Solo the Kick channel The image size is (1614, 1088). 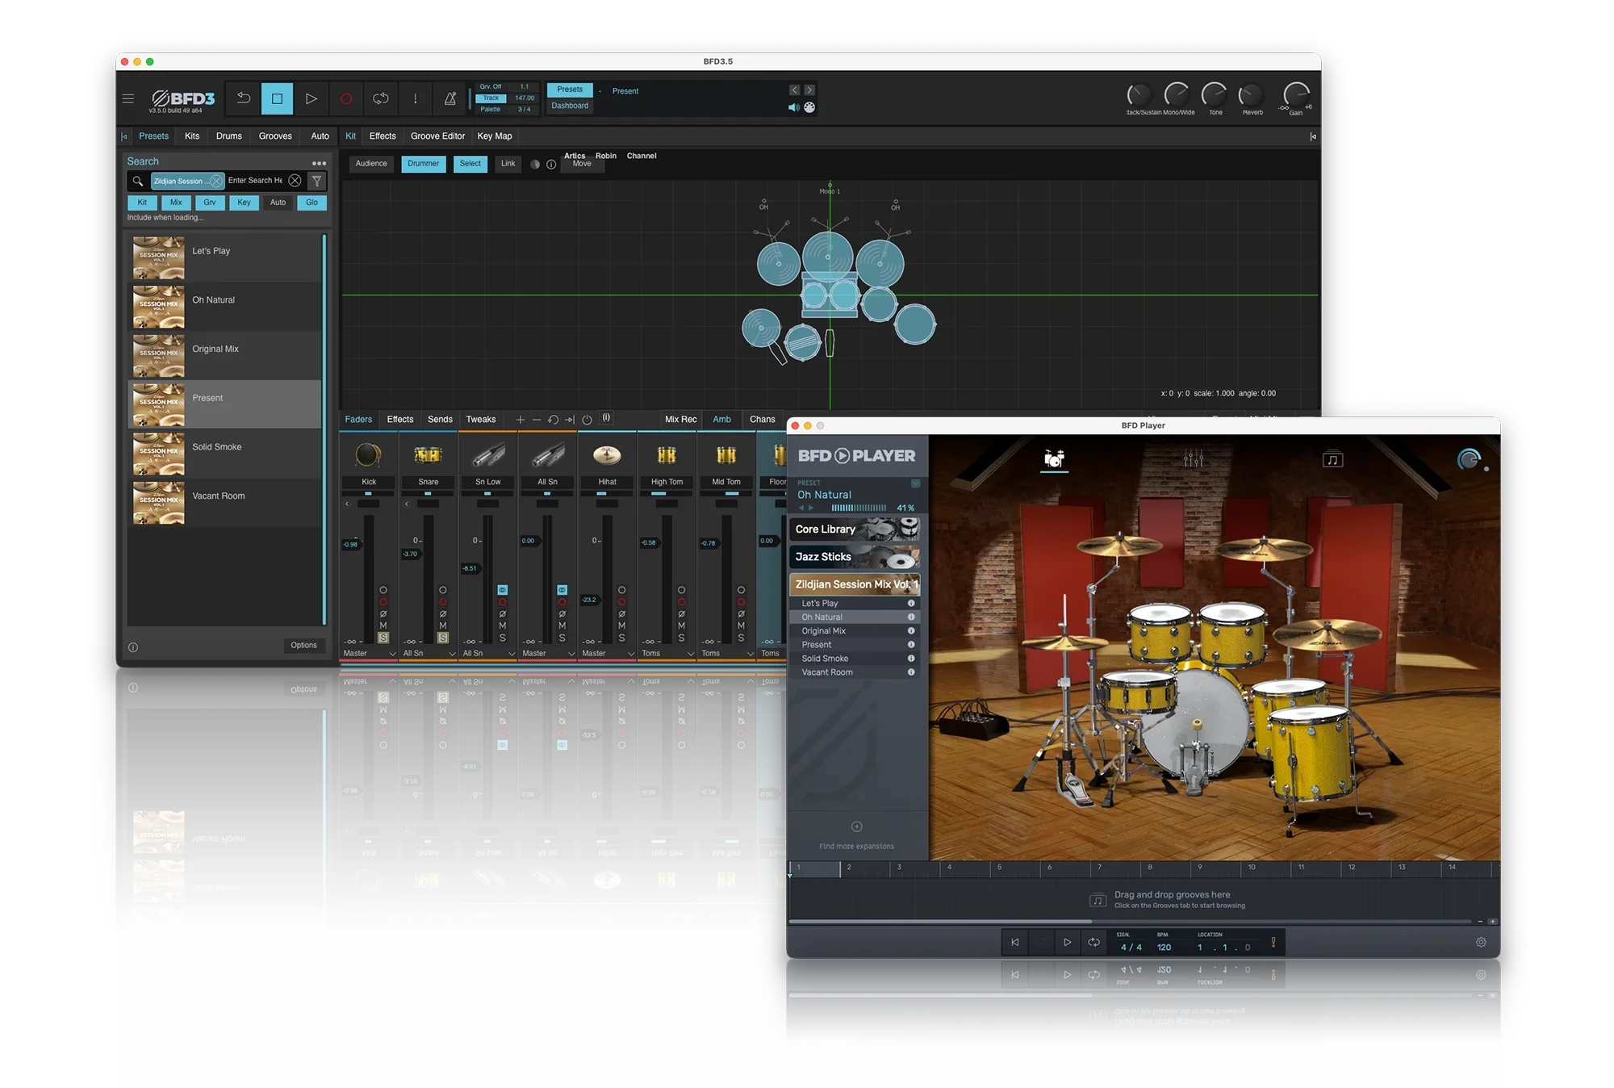(383, 638)
